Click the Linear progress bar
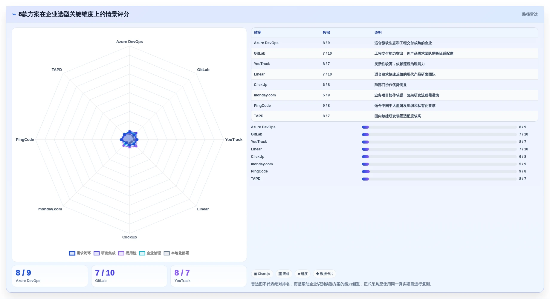This screenshot has height=299, width=550. [x=439, y=149]
